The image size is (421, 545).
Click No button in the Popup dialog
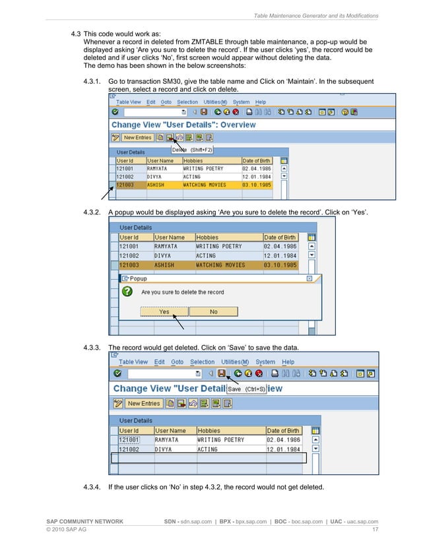point(213,312)
